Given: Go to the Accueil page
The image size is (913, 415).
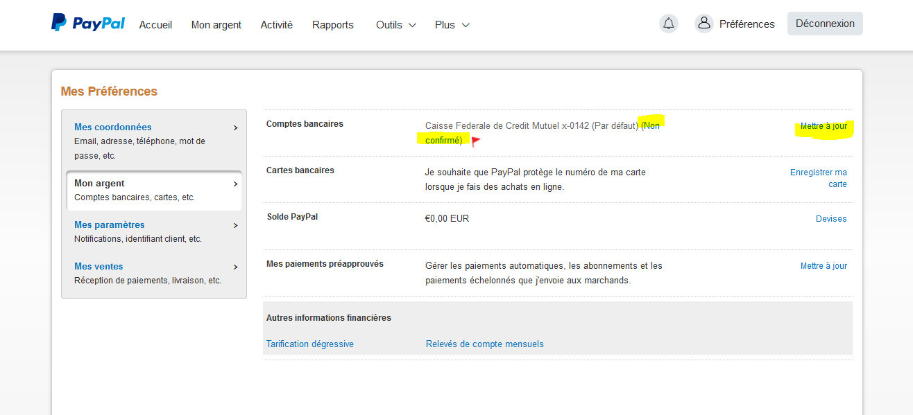Looking at the screenshot, I should coord(155,25).
